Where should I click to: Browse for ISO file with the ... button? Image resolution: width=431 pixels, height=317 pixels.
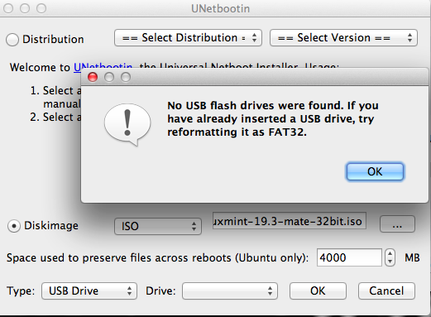click(x=397, y=224)
